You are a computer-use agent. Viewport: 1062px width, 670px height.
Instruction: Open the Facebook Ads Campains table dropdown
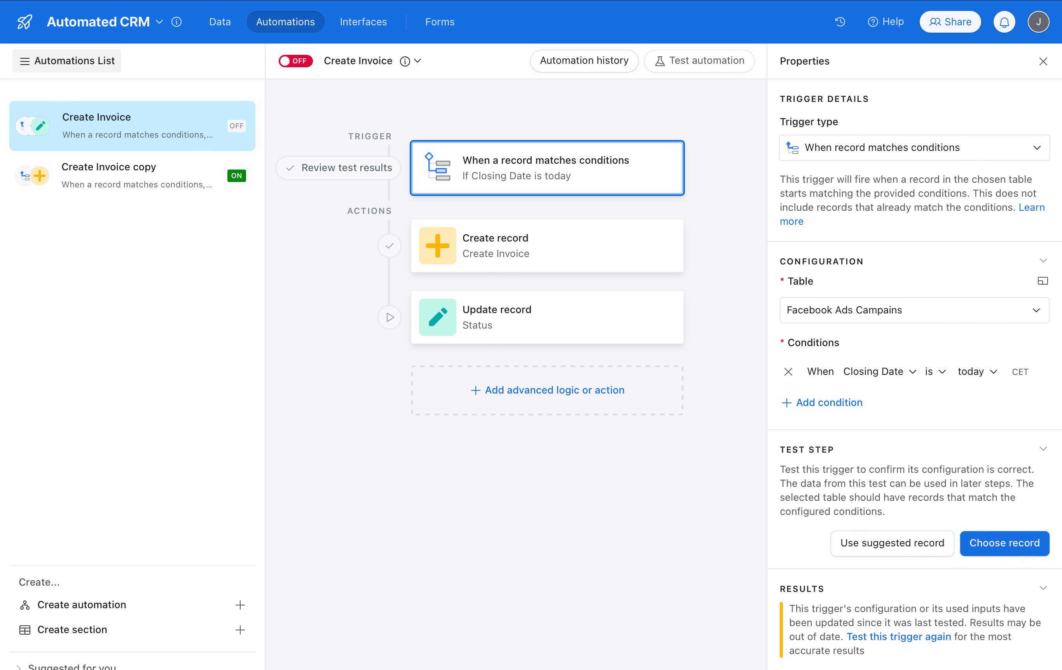point(914,310)
